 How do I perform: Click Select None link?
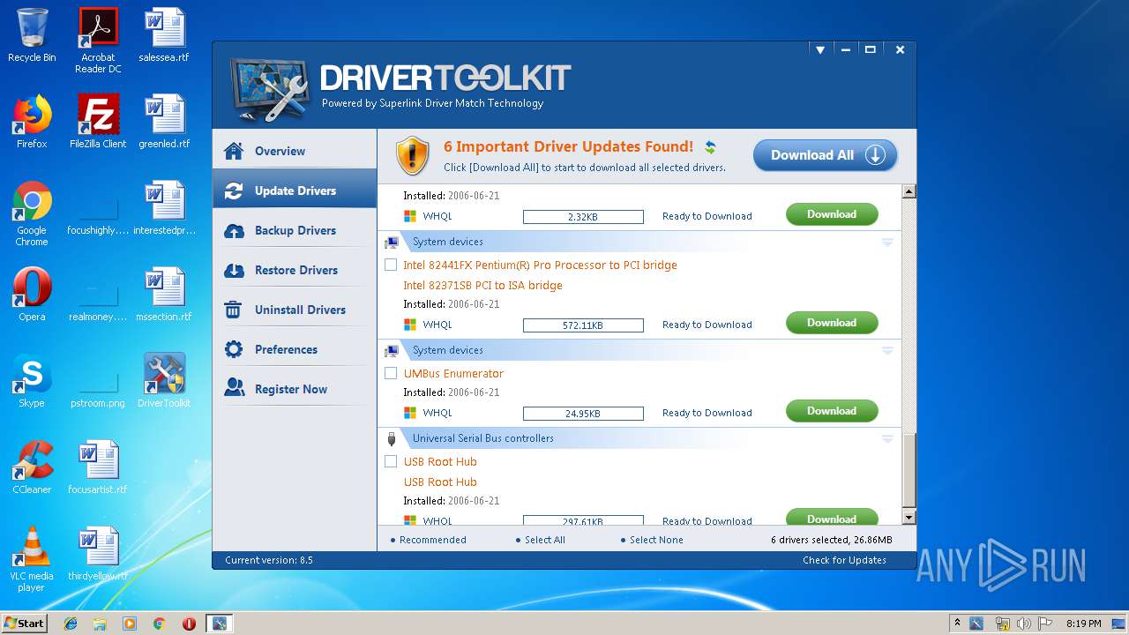pos(656,540)
